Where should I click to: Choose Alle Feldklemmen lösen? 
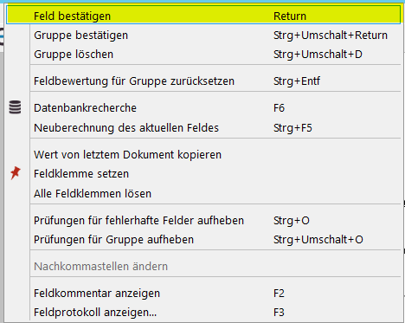pos(203,193)
